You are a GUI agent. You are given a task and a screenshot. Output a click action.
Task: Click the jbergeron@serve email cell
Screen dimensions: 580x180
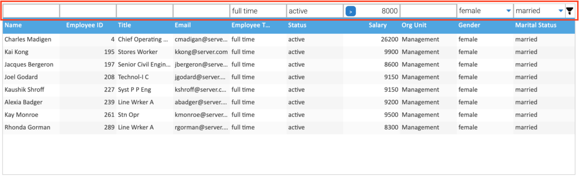[x=202, y=64]
